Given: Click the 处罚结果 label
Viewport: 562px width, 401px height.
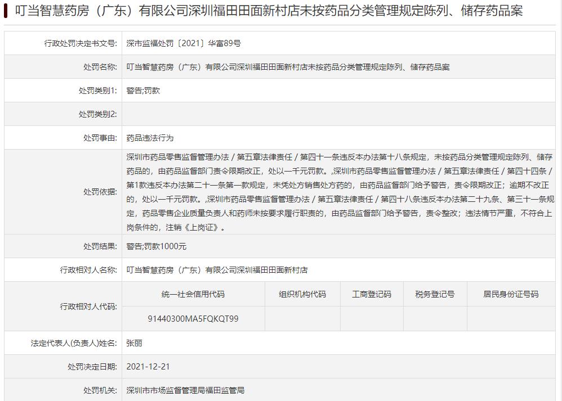Looking at the screenshot, I should click(x=100, y=246).
